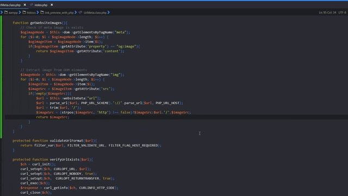Click the function name getWebsiteImages
Screen dimensions: 348x196
coord(46,23)
